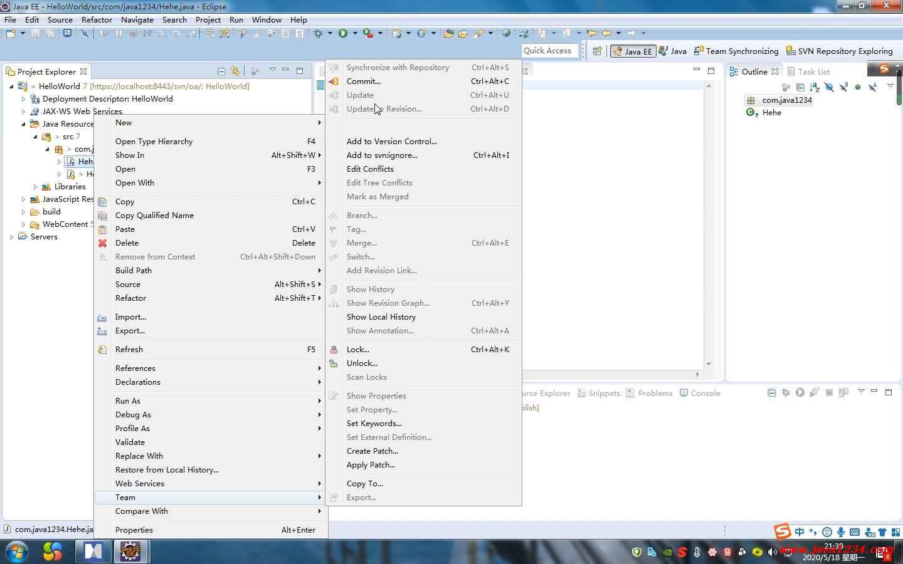Toggle Hide Local Types in Outline toolbar

pos(872,87)
